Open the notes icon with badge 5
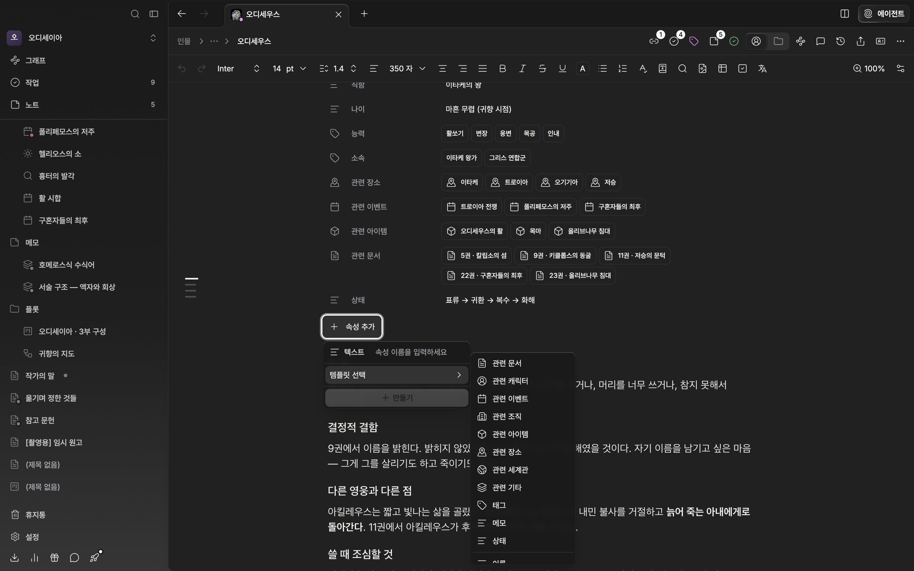This screenshot has width=914, height=571. (714, 41)
